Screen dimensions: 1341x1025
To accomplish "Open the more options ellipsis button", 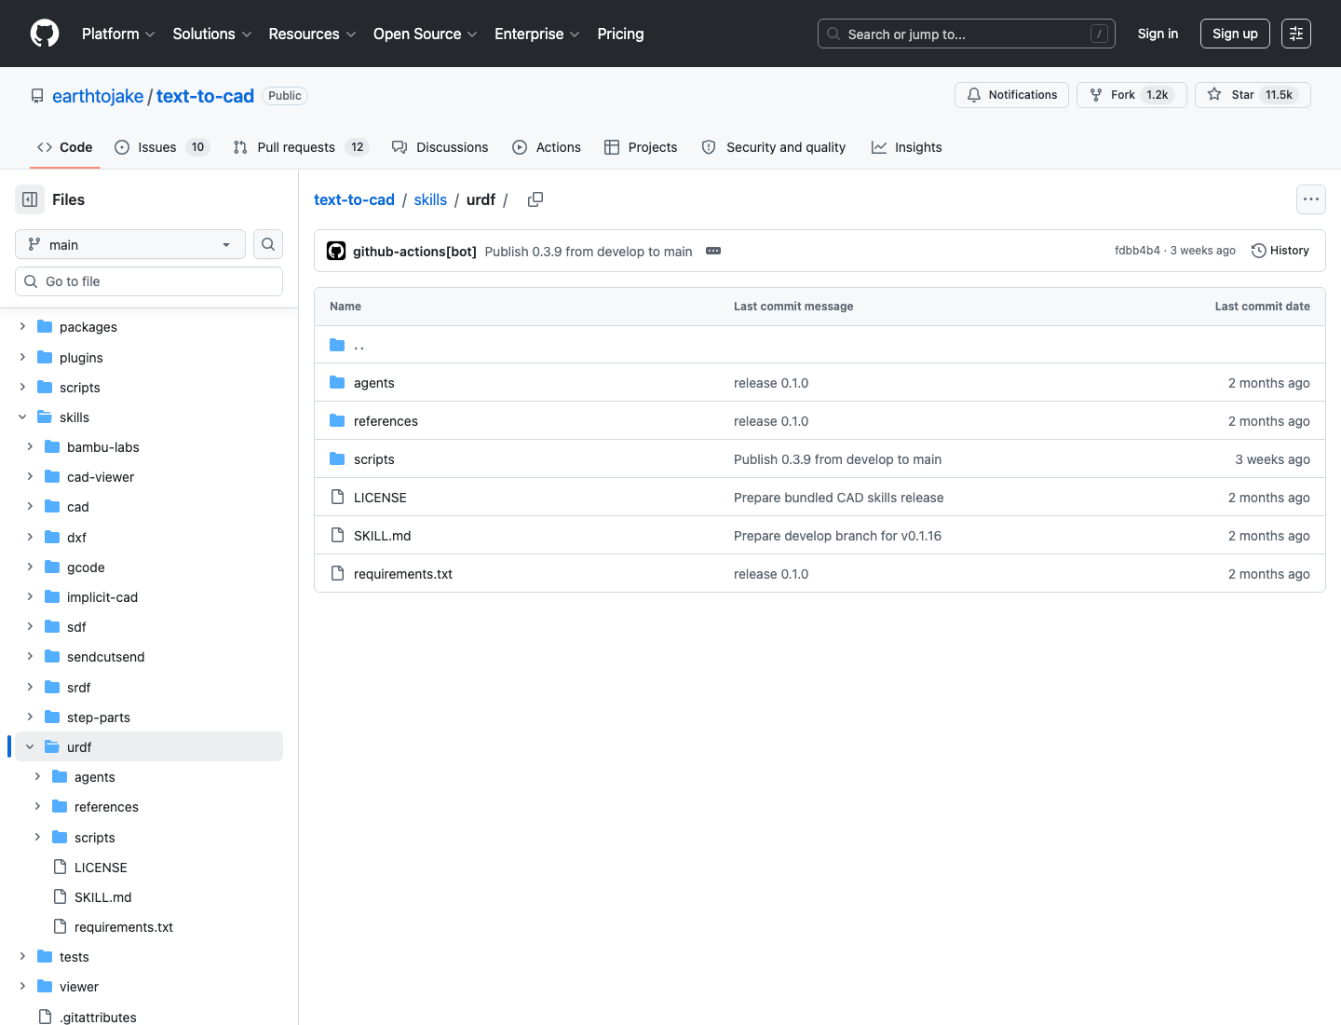I will click(1311, 199).
